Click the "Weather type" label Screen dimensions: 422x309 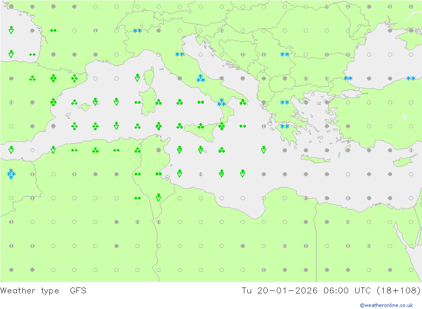(x=30, y=290)
